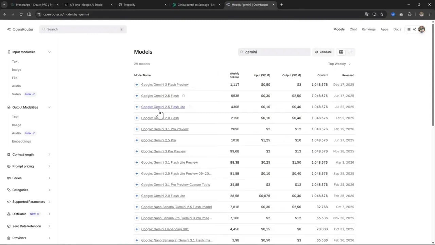The image size is (435, 245).
Task: Switch to list view layout
Action: pyautogui.click(x=350, y=52)
